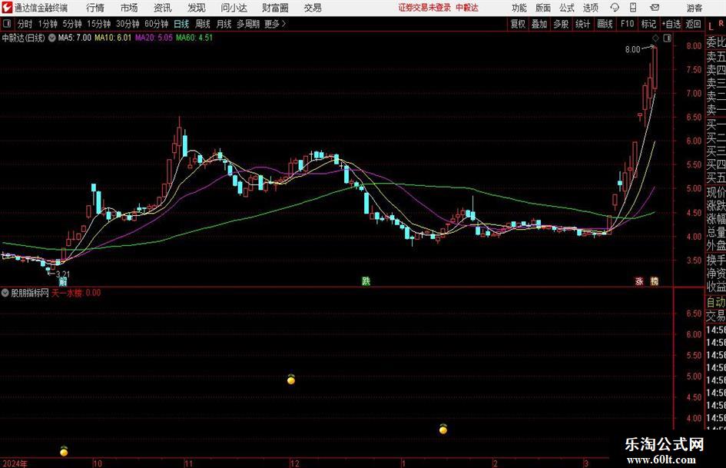Click the 复权 button
The image size is (726, 468).
pos(518,24)
